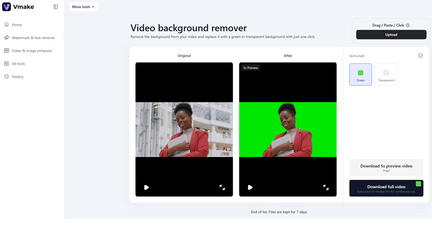Viewport: 432px width, 241px height.
Task: Open Home from the sidebar
Action: click(x=17, y=25)
